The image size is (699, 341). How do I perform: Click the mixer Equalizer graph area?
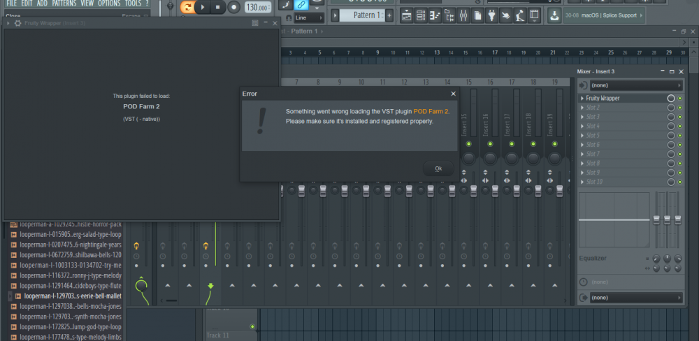pos(614,219)
